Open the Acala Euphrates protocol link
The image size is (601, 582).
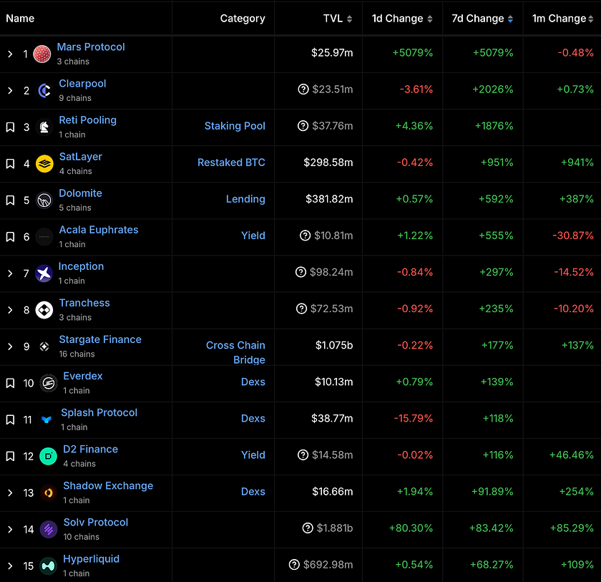[x=99, y=230]
